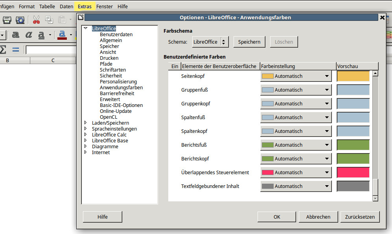The height and width of the screenshot is (234, 392).
Task: Open the Schema selector set to LibreOffice
Action: (x=210, y=42)
